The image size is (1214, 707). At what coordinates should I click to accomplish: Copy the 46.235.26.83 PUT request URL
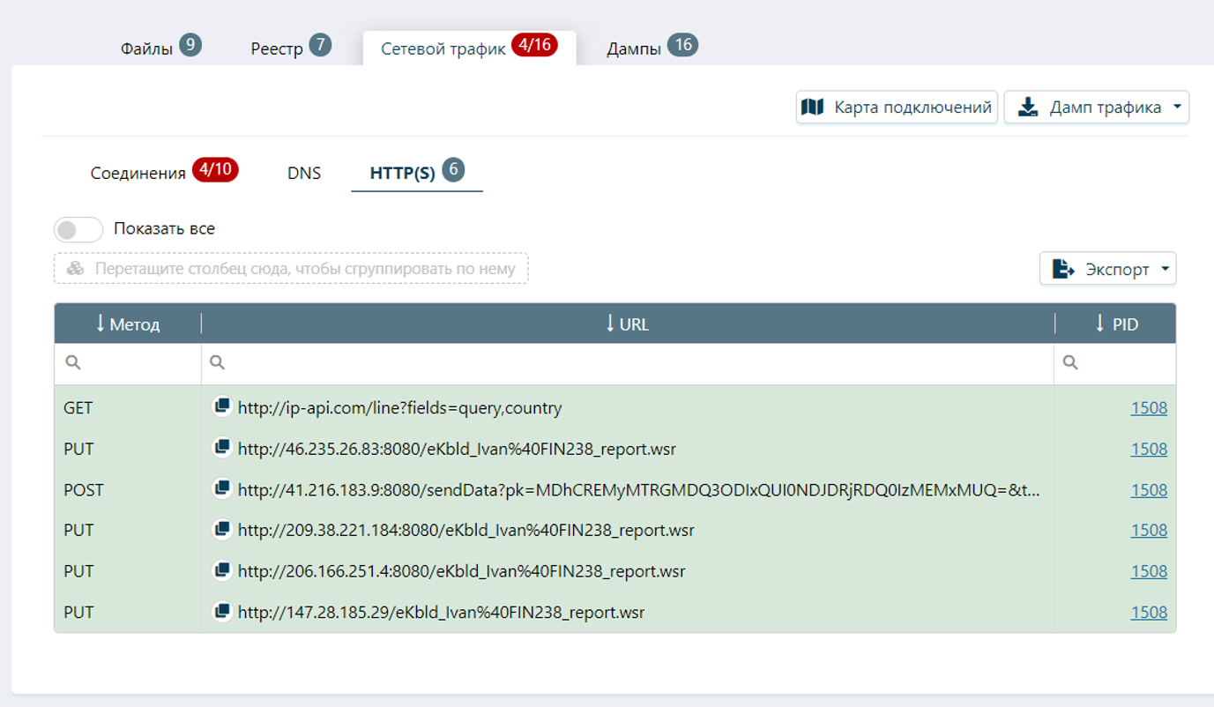pos(222,448)
